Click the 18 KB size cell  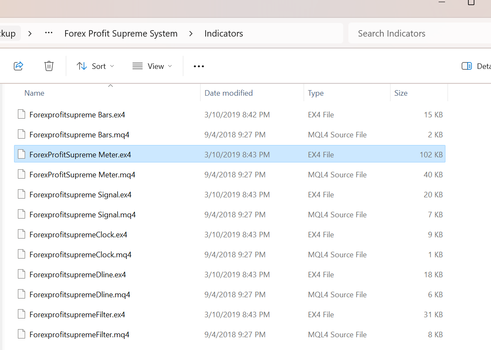click(434, 275)
